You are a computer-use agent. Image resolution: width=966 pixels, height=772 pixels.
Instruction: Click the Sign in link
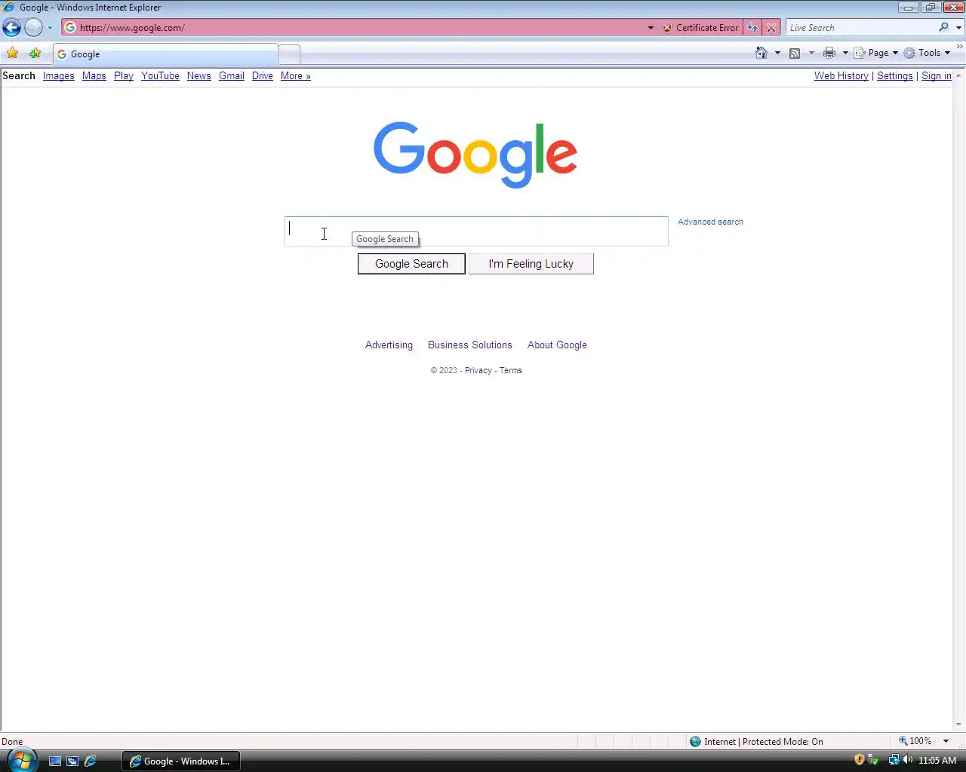(937, 76)
